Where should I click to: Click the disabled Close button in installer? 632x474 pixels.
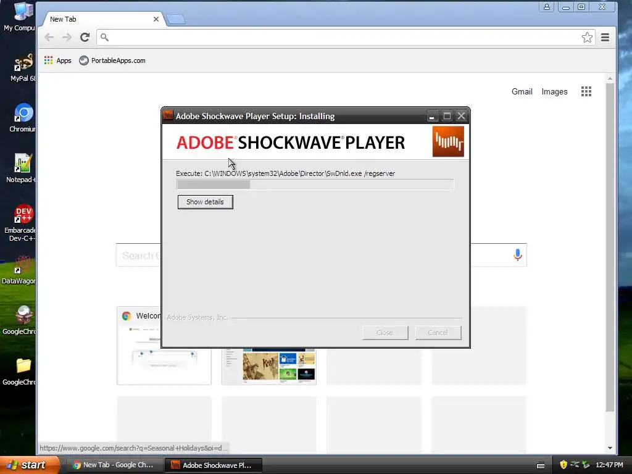coord(385,333)
